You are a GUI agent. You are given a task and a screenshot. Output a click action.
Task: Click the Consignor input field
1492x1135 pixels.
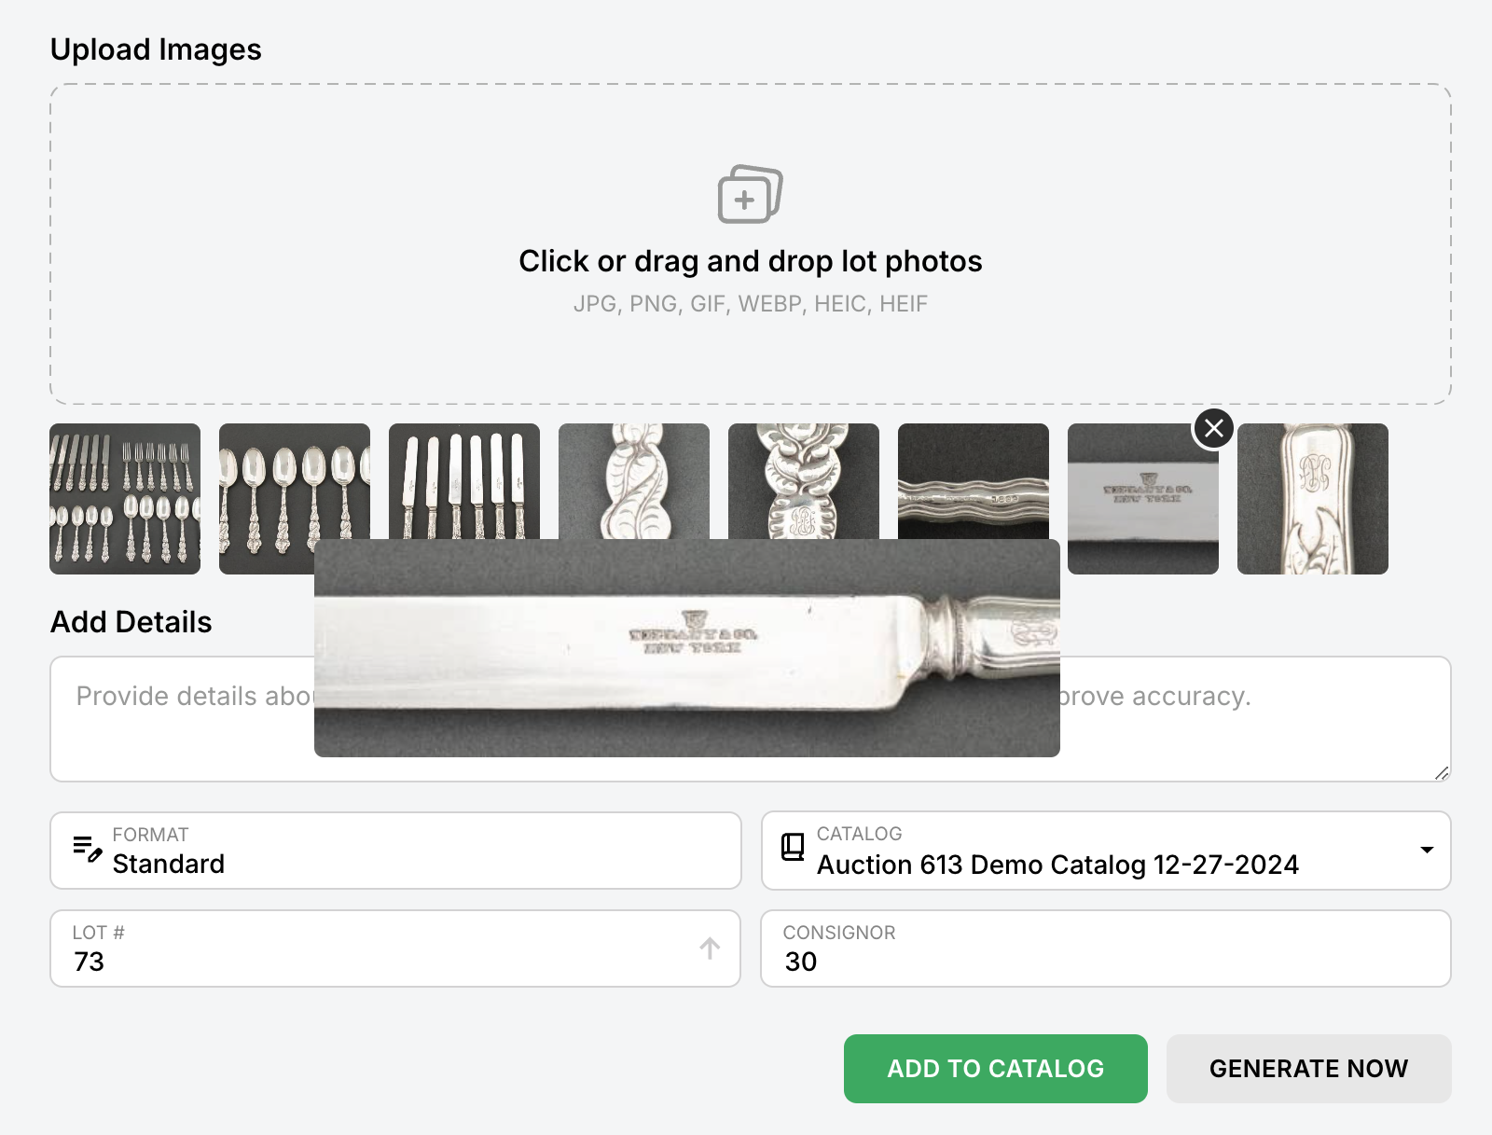(1105, 961)
